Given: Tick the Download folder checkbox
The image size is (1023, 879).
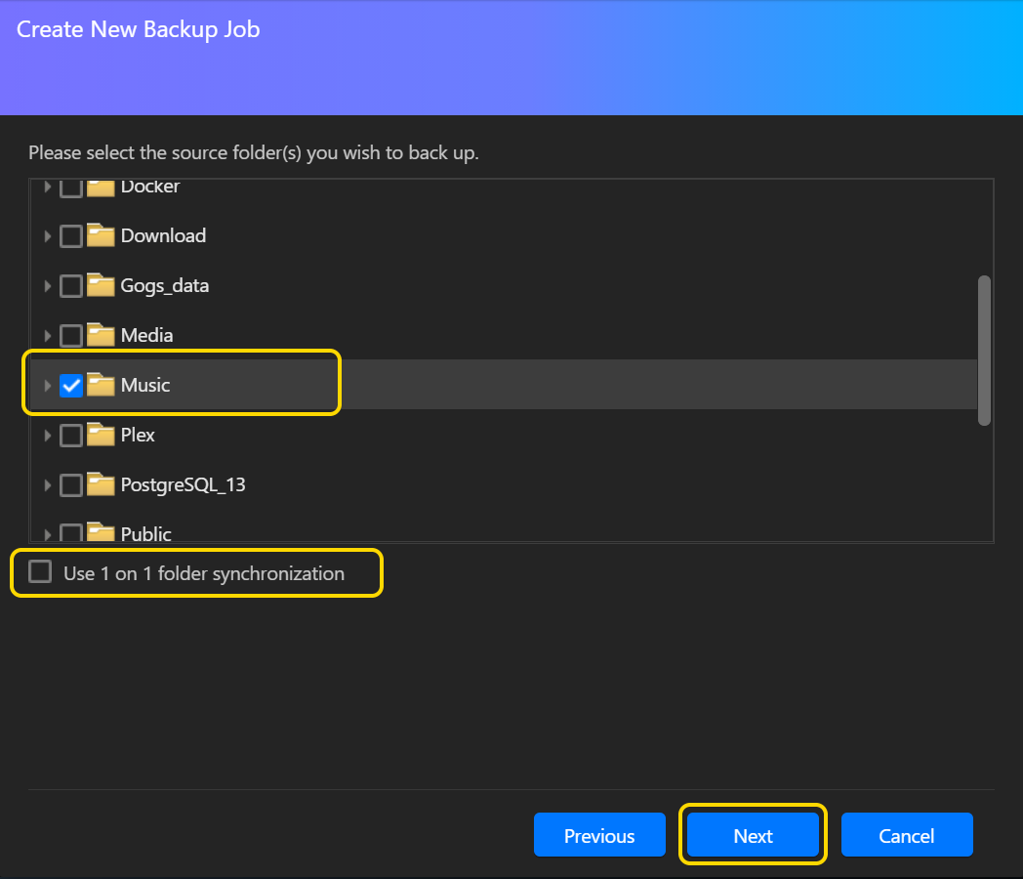Looking at the screenshot, I should (x=71, y=236).
